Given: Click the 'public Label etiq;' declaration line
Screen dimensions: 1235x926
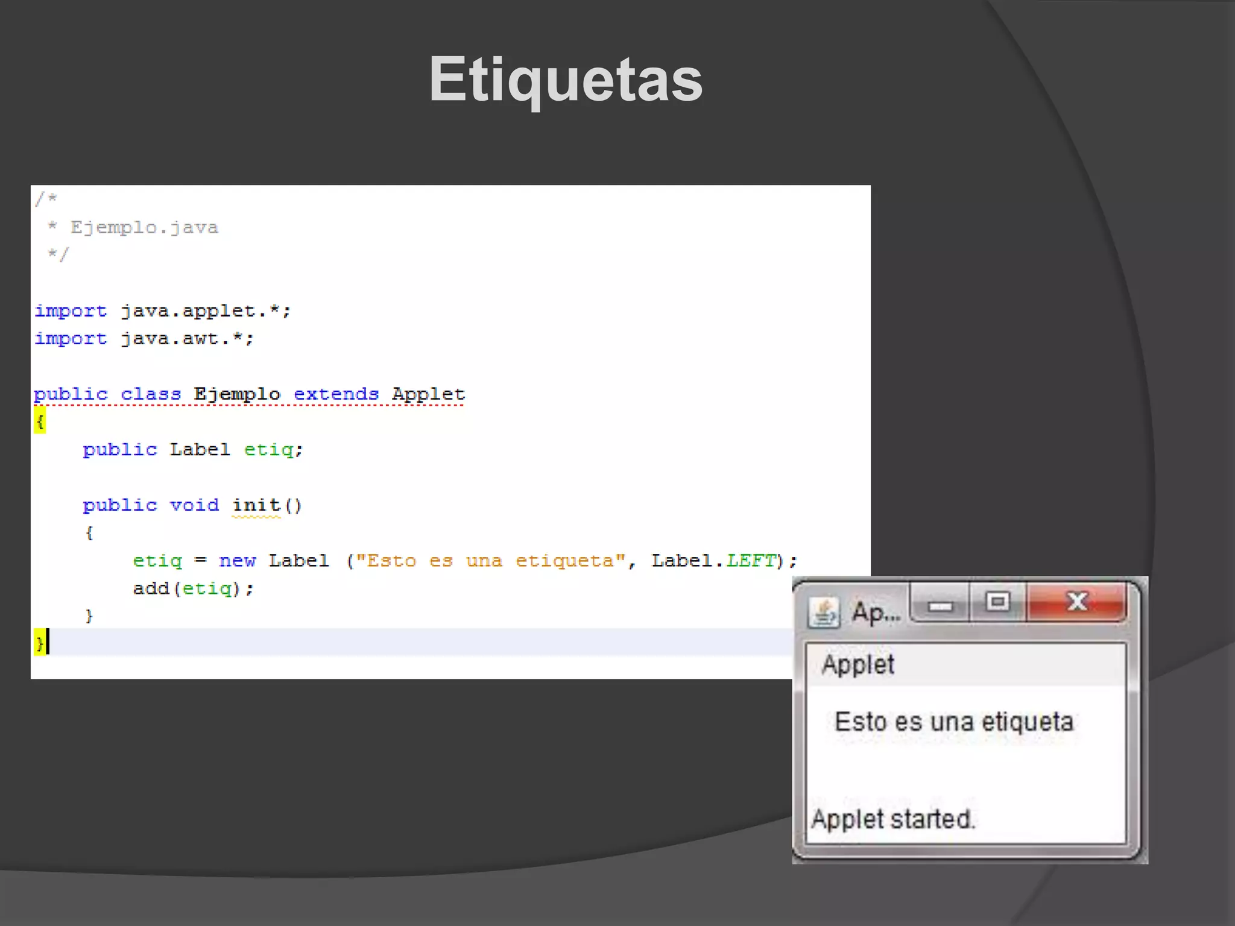Looking at the screenshot, I should tap(193, 450).
